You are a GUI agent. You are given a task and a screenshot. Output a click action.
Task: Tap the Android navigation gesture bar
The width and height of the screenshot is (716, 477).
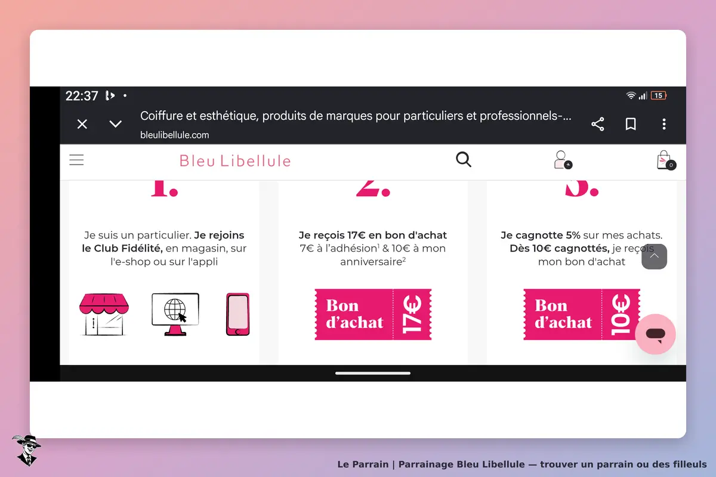[x=373, y=373]
